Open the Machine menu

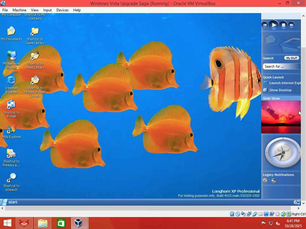(x=19, y=10)
